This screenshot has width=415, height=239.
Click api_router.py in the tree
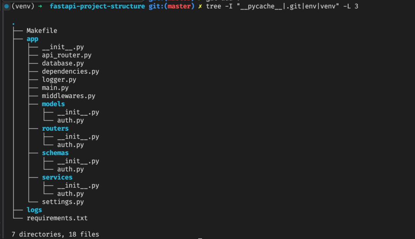coord(66,55)
